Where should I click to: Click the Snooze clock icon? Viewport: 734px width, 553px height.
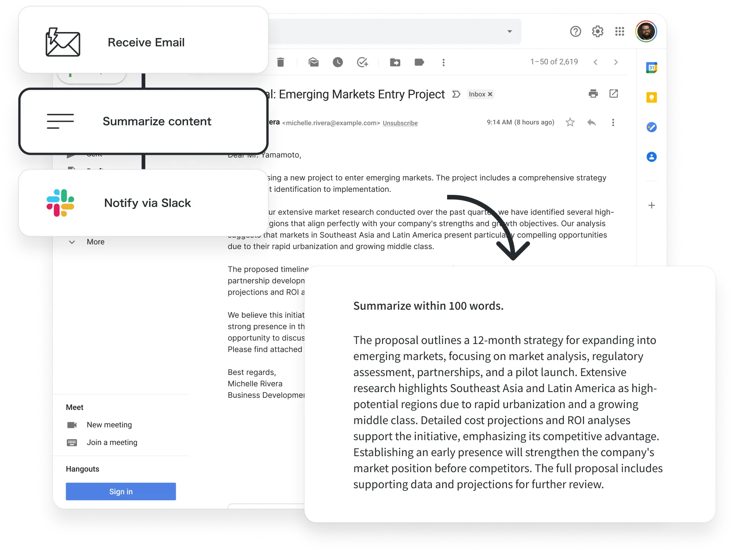tap(338, 62)
